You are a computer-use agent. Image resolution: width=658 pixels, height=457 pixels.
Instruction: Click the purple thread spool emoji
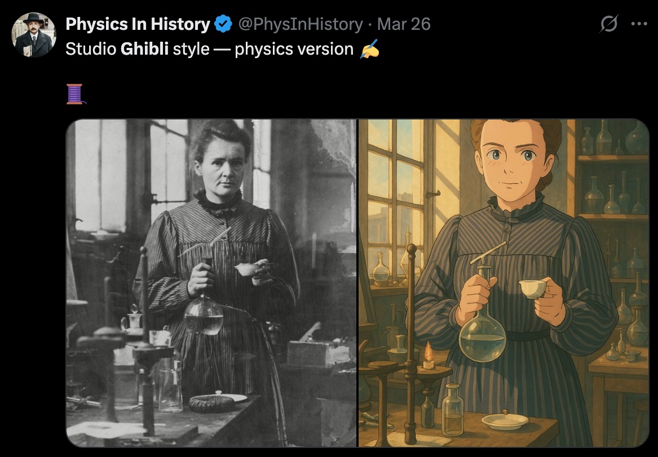coord(76,94)
